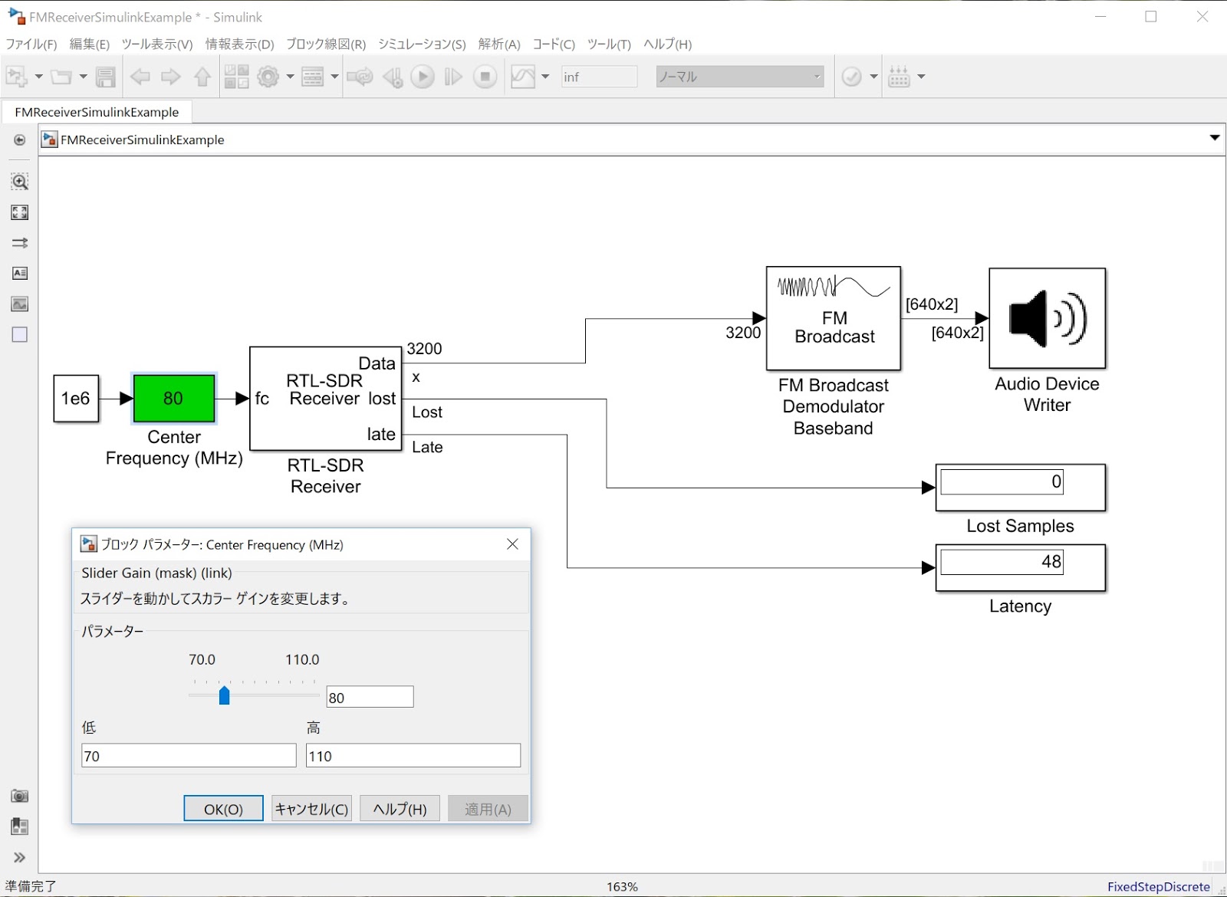Click the fit-to-view icon in the sidebar
The width and height of the screenshot is (1227, 897).
tap(19, 212)
